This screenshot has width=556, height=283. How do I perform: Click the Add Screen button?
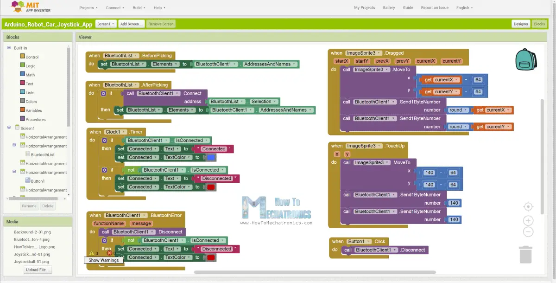click(131, 24)
